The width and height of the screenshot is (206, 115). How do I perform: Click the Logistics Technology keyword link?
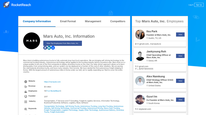(70, 110)
